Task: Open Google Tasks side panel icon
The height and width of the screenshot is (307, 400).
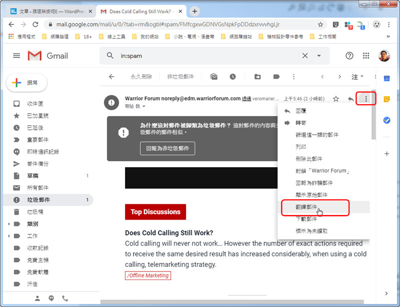Action: pos(386,120)
